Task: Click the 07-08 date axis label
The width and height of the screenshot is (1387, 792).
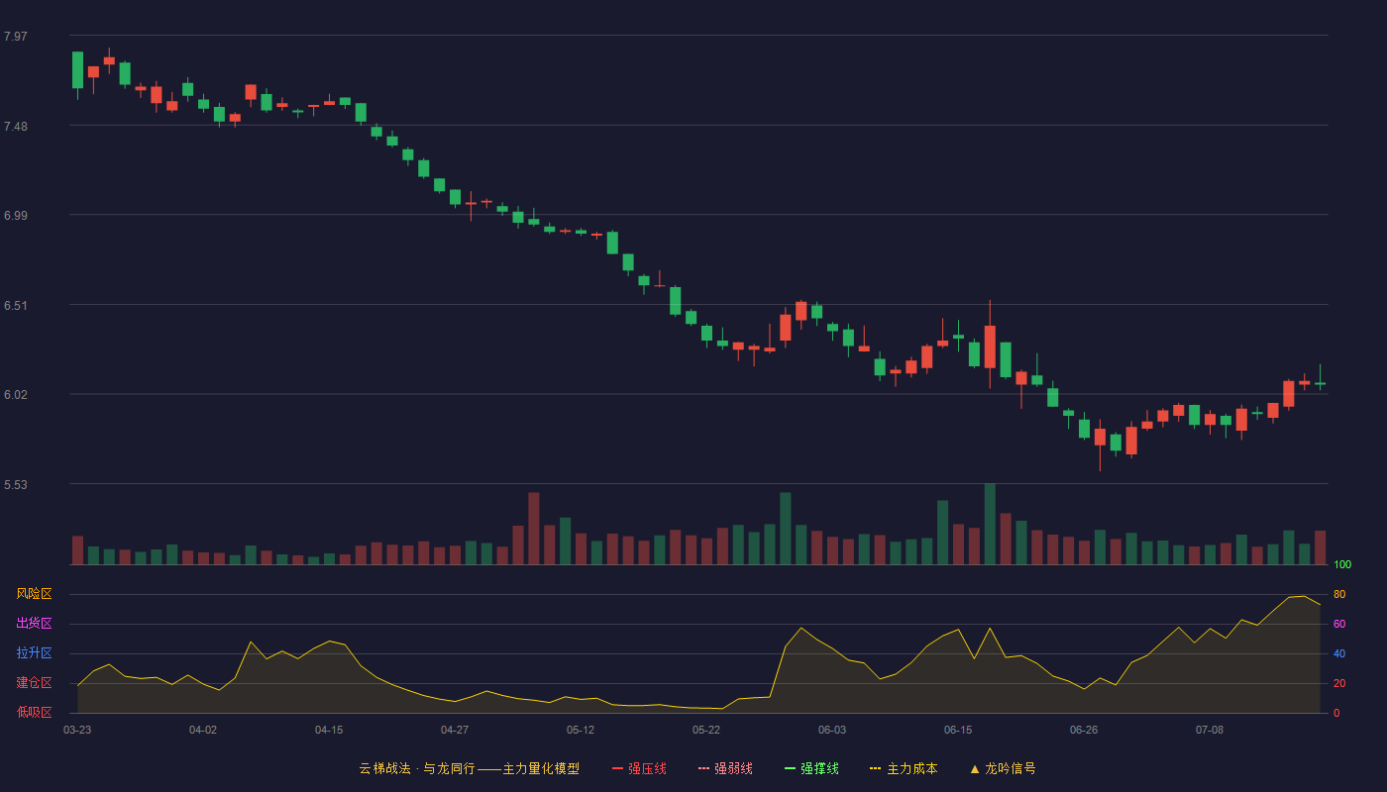Action: (1210, 730)
